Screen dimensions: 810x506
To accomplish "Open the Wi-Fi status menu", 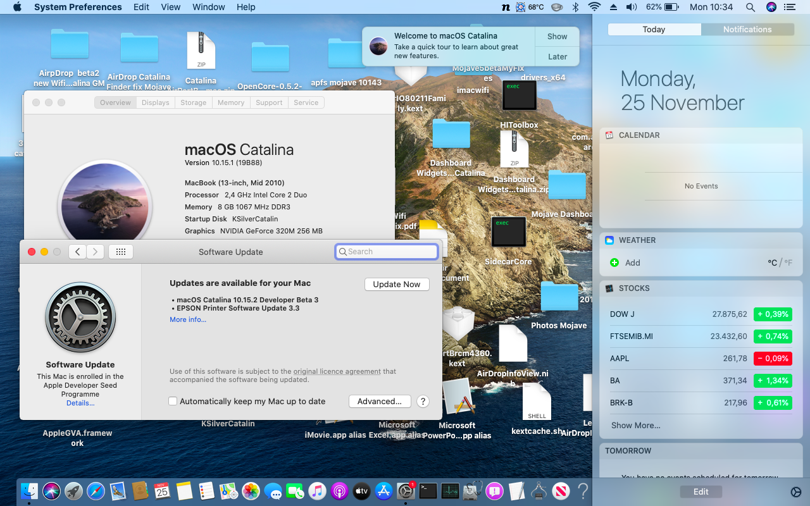I will tap(594, 7).
